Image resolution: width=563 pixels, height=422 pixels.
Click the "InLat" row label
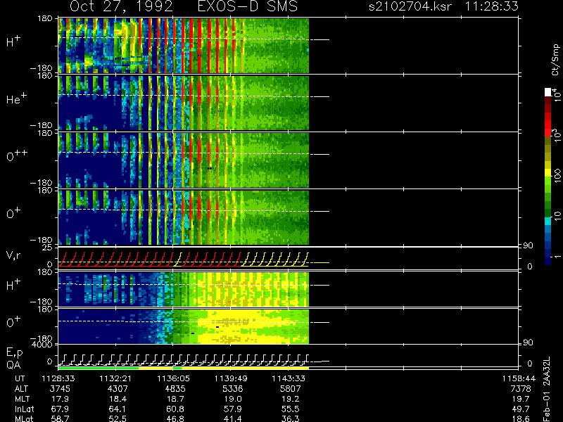coord(24,409)
